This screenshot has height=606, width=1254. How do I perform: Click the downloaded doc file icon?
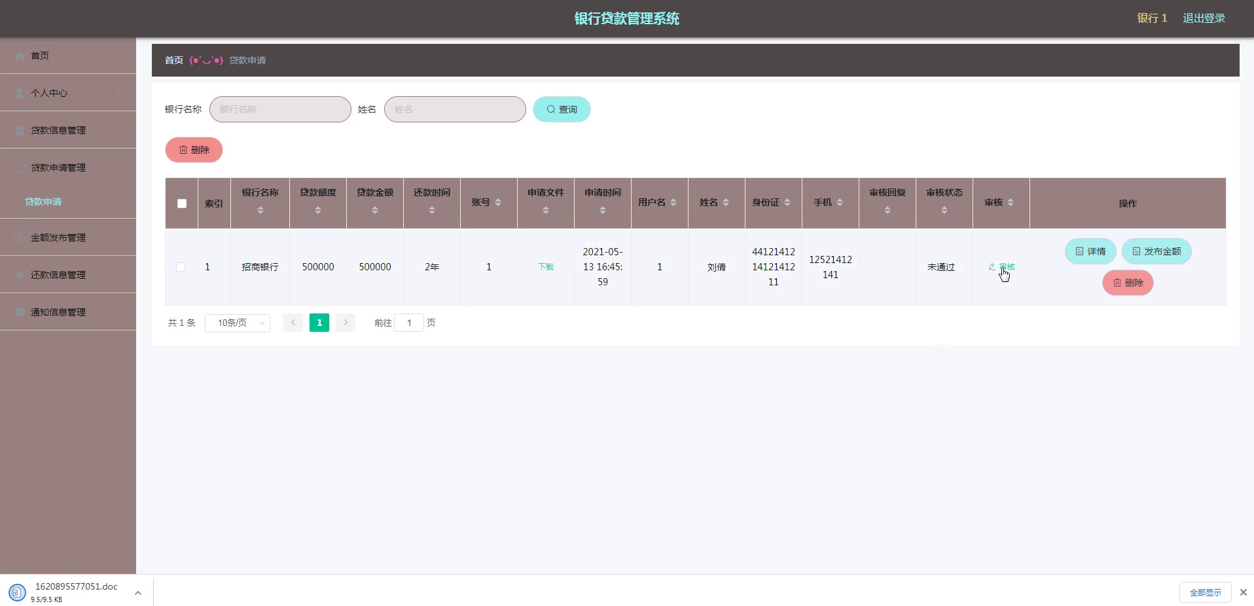17,592
